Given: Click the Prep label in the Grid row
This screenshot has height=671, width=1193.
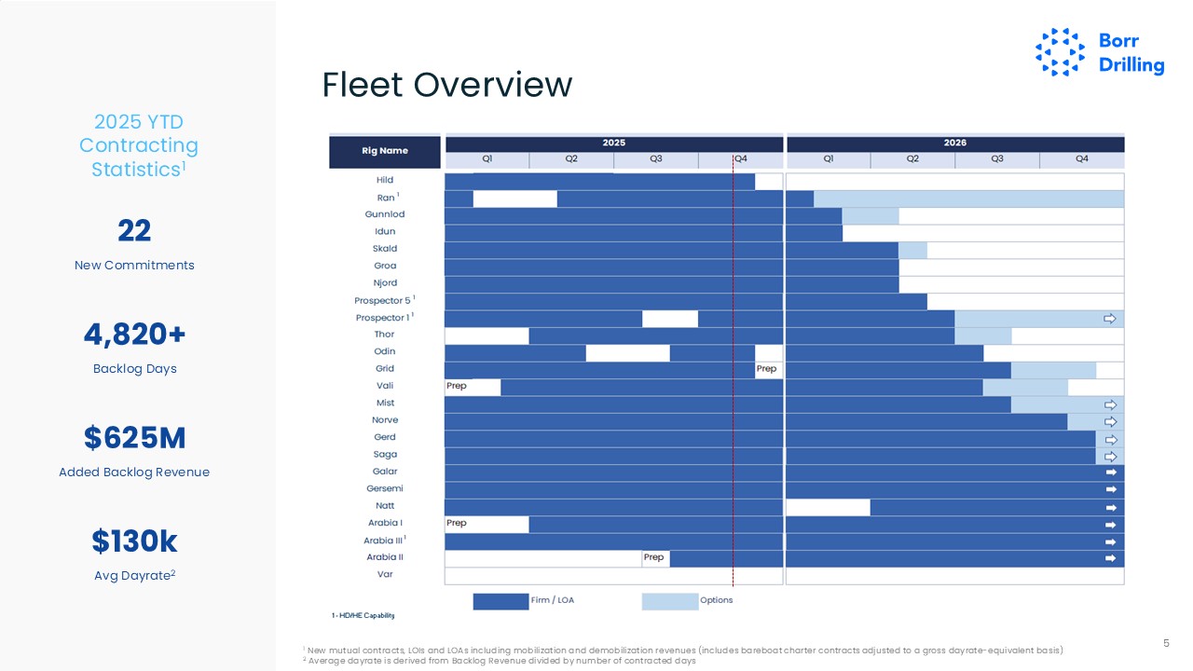Looking at the screenshot, I should pyautogui.click(x=766, y=369).
